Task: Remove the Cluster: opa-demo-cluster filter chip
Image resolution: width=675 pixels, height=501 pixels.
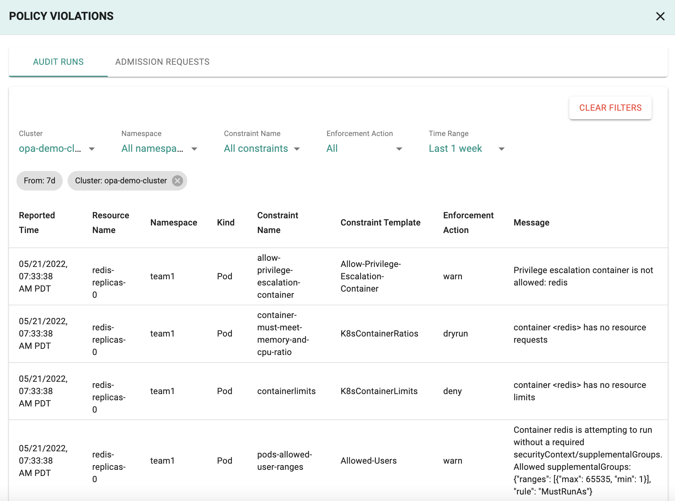Action: [x=177, y=181]
